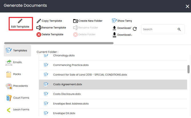Click the vertical scrollbar of the template list
Screen dimensions: 191x118
point(188,69)
